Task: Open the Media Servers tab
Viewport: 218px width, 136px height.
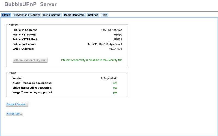Action: coord(52,15)
